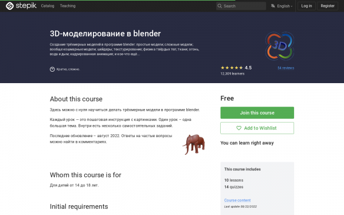
Task: Click the Join this course button
Action: click(x=257, y=113)
